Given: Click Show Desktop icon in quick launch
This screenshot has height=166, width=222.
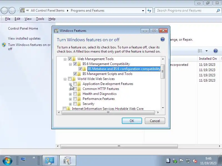Looking at the screenshot, I should (23, 159).
